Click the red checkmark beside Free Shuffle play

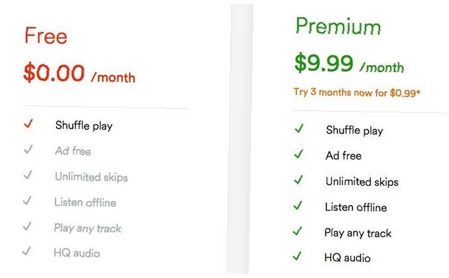(29, 124)
